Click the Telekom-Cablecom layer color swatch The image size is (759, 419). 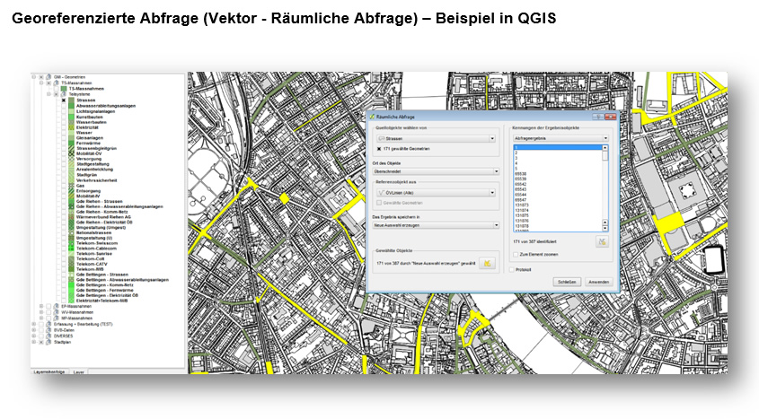click(71, 249)
